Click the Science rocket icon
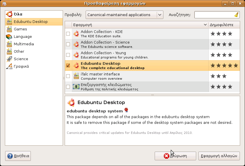 tap(9, 59)
